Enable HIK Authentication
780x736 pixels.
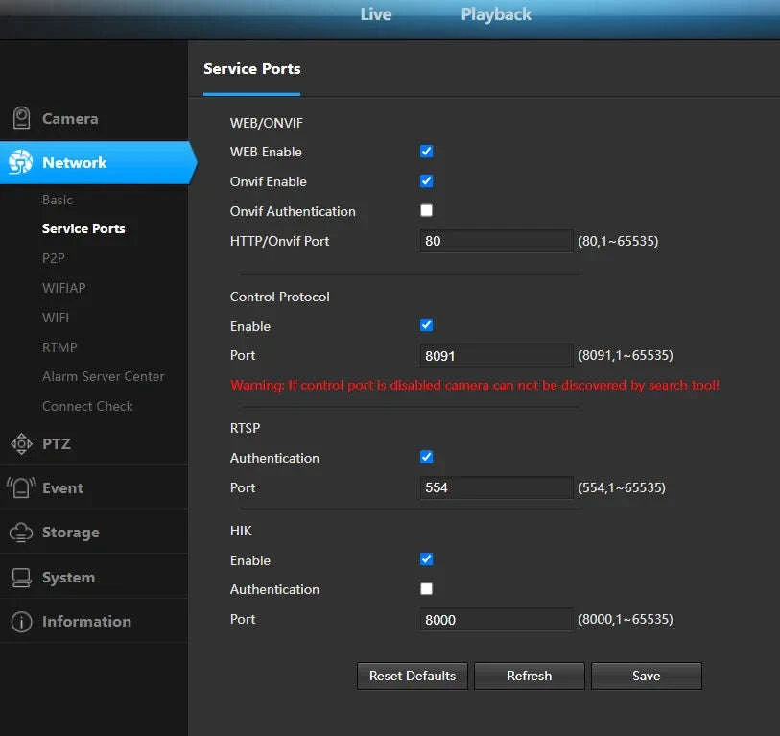tap(426, 588)
